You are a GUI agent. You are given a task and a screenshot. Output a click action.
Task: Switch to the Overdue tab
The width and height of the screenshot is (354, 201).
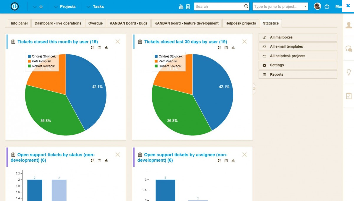tap(96, 23)
